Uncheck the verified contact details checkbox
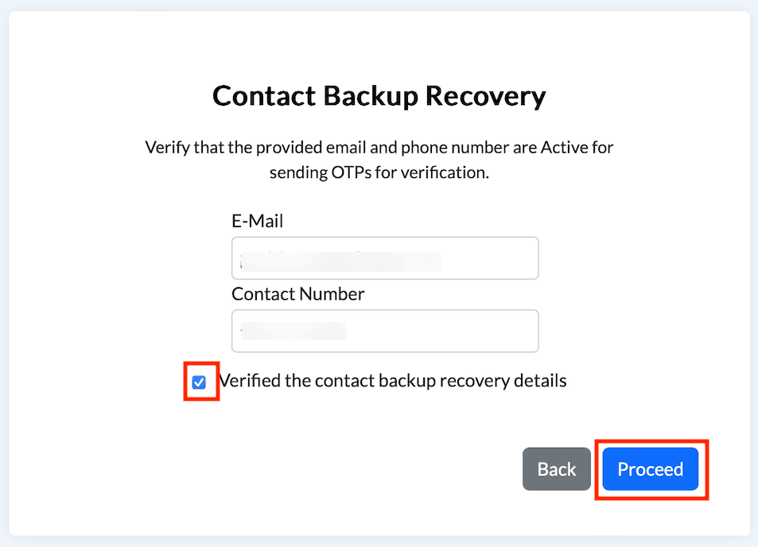Screen dimensions: 758x547 click(199, 382)
